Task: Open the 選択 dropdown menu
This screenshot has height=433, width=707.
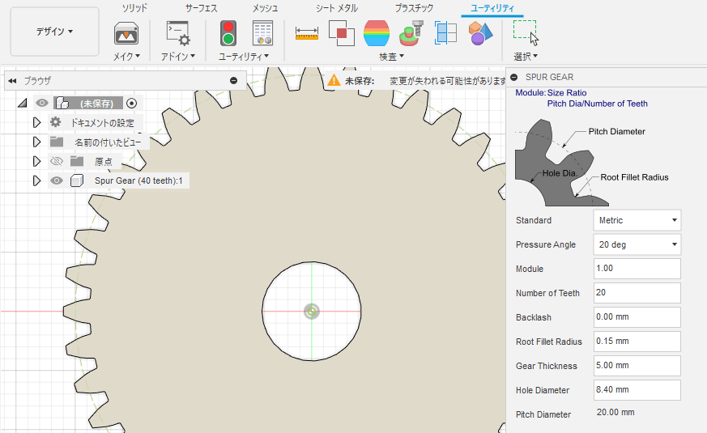Action: pos(526,57)
